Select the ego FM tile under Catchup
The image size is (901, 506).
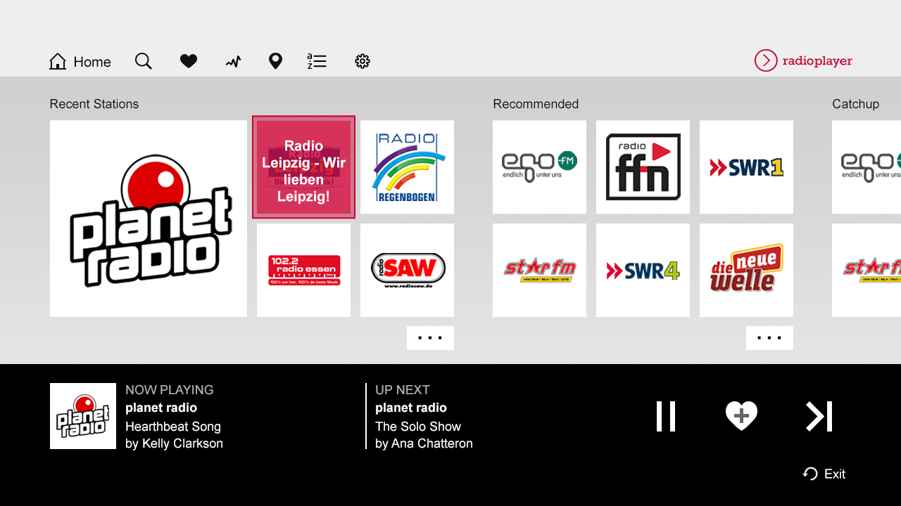tap(867, 167)
